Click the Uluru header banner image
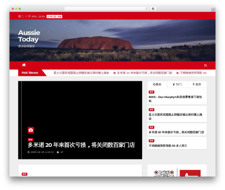The height and width of the screenshot is (190, 225). pyautogui.click(x=112, y=40)
